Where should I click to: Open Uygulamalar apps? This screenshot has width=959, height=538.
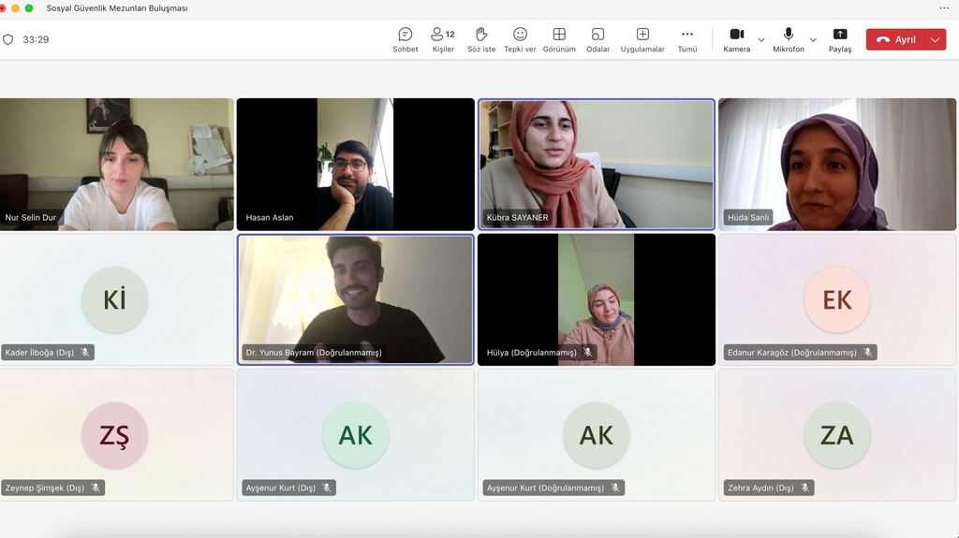coord(642,39)
